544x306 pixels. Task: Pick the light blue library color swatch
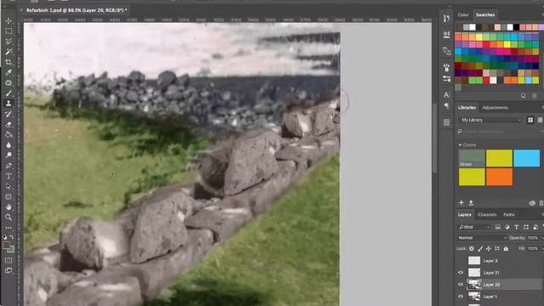pos(527,158)
